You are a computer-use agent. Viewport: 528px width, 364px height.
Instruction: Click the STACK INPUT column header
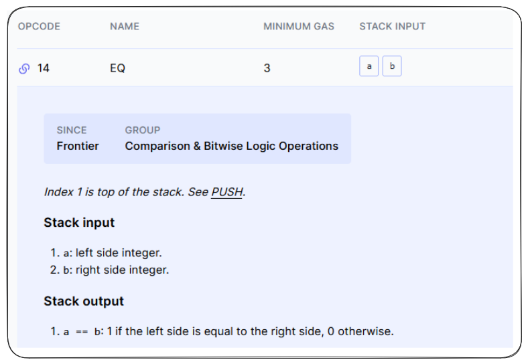point(392,27)
